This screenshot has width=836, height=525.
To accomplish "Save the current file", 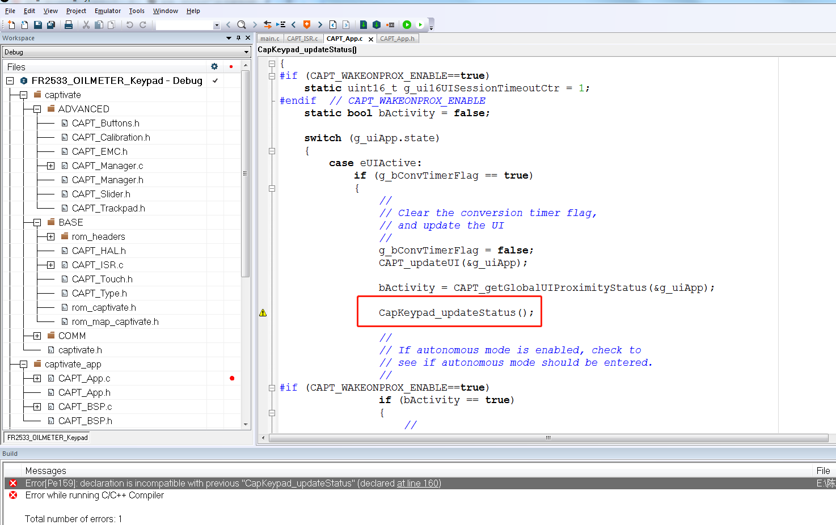I will [x=38, y=24].
